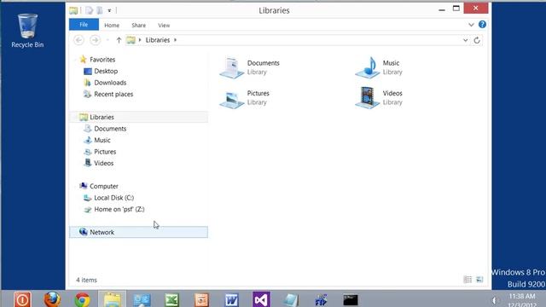Open the Explorer Help button
Viewport: 546px width, 307px height.
coord(482,25)
